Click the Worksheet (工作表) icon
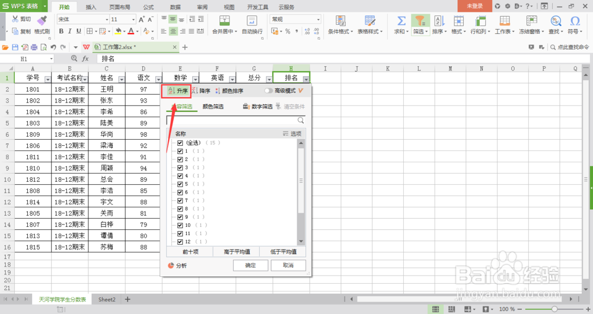Screen dimensions: 593x314 [x=505, y=20]
